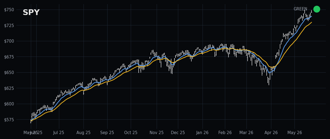Click the SPY ticker title
The height and width of the screenshot is (139, 330).
point(31,13)
